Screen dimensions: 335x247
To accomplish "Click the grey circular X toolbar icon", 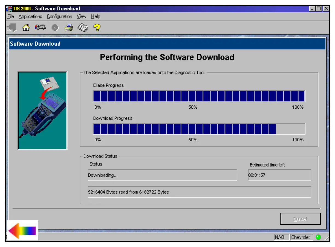I will click(x=55, y=28).
